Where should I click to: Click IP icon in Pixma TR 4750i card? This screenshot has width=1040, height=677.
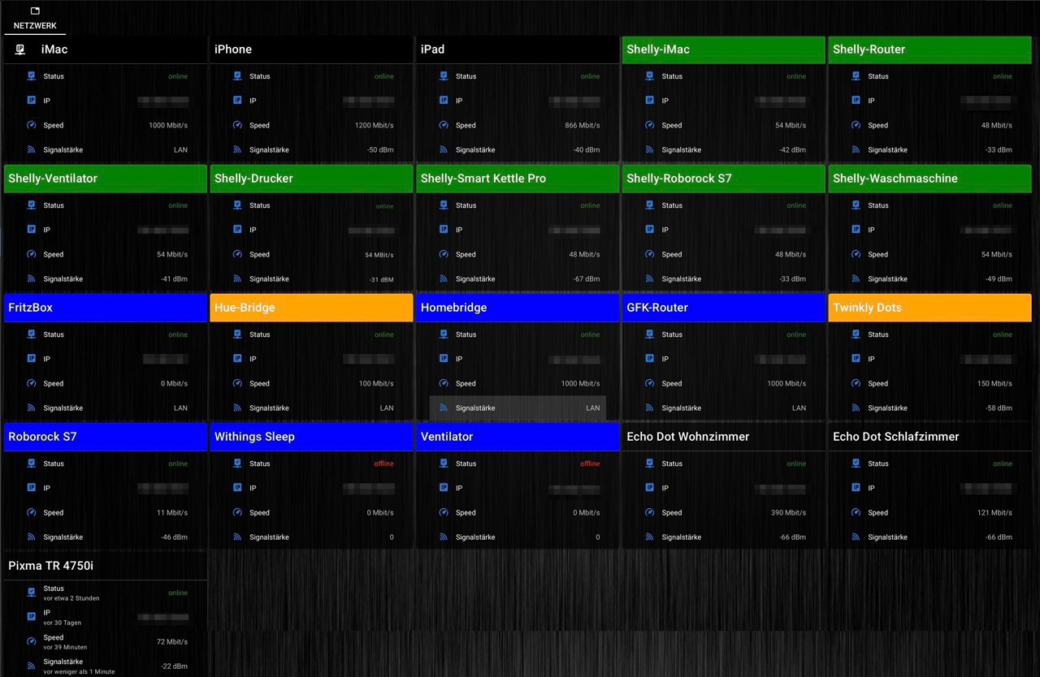pyautogui.click(x=31, y=617)
